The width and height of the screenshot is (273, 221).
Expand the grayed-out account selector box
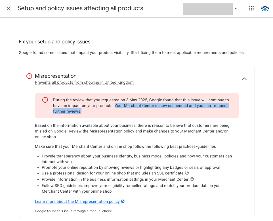207,9
